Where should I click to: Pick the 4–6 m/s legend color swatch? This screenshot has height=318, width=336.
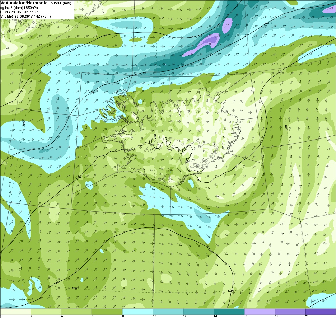click(x=77, y=311)
